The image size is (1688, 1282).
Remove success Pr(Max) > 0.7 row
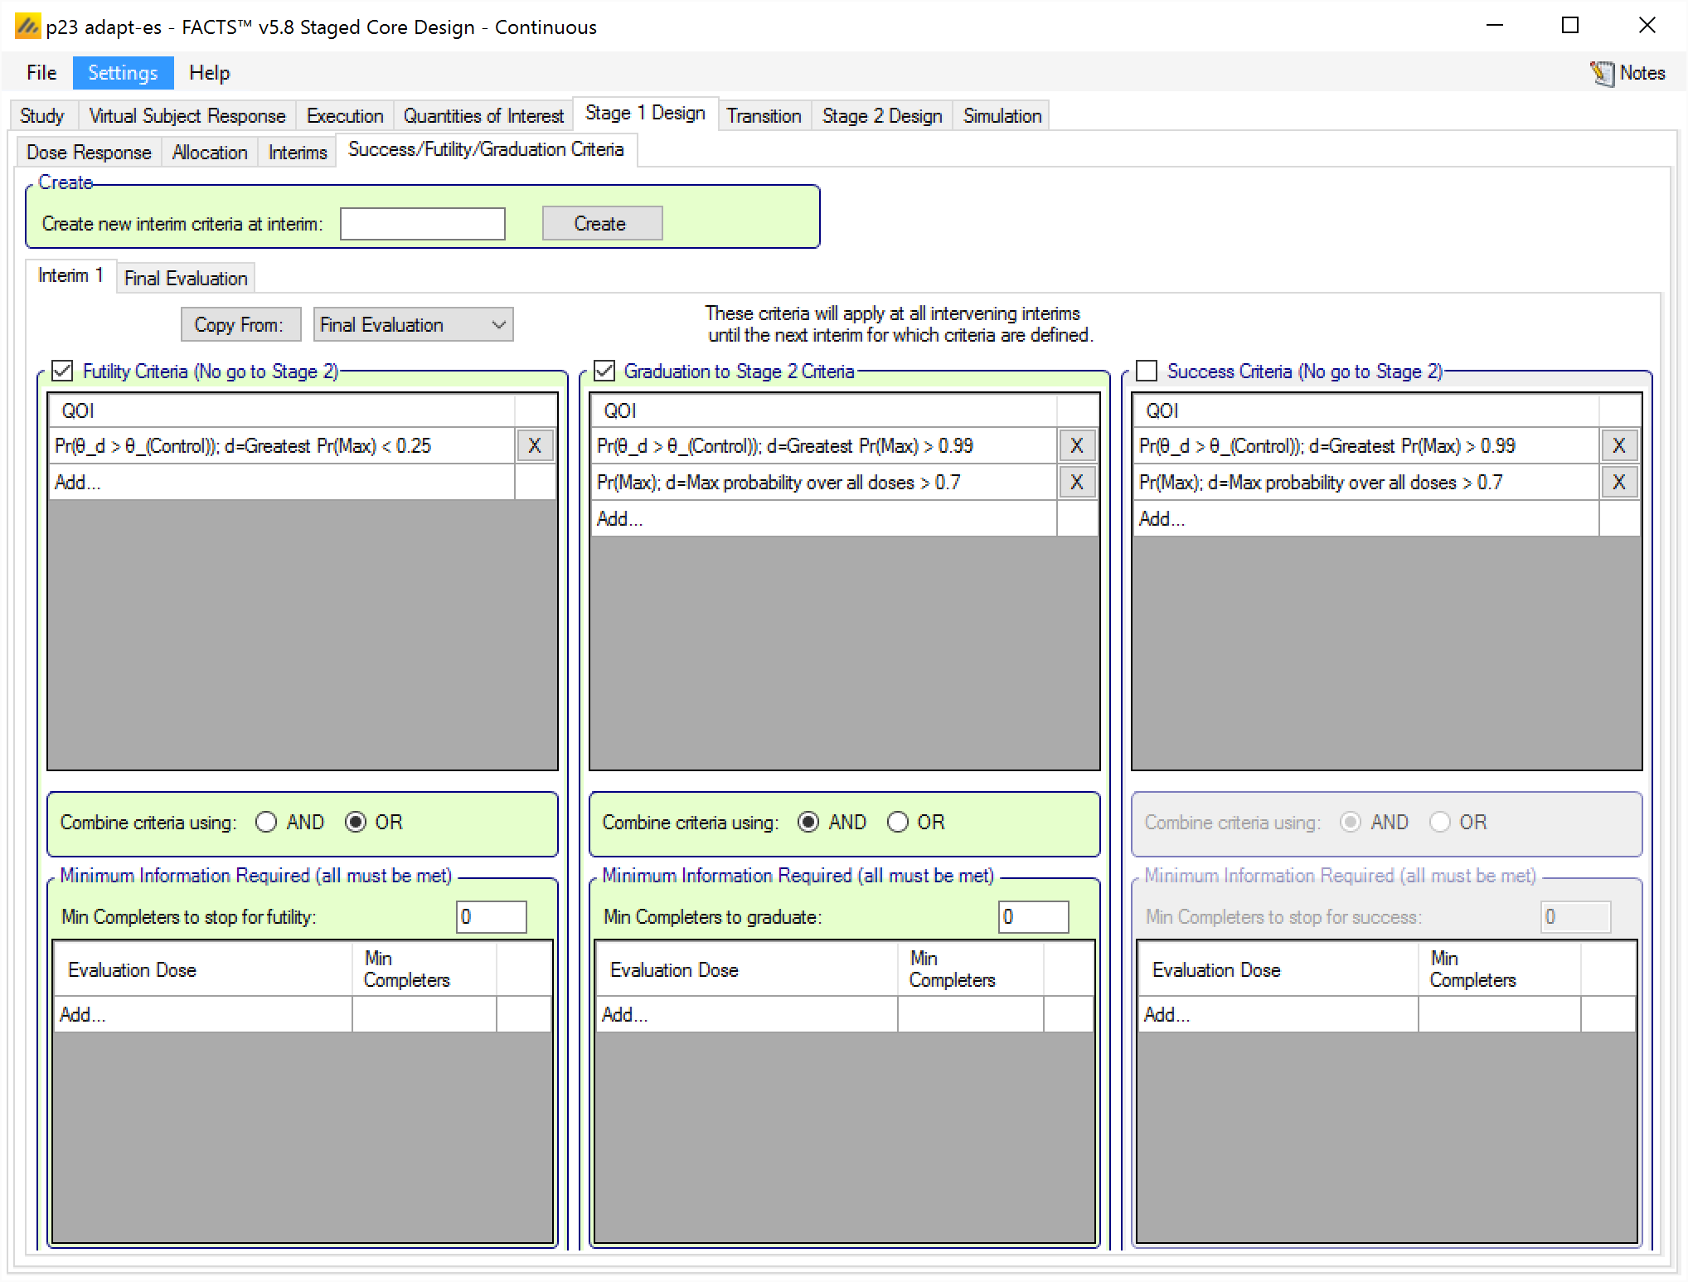[x=1618, y=483]
